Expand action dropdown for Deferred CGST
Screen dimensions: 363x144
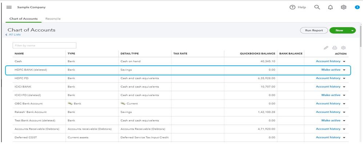tap(344, 137)
